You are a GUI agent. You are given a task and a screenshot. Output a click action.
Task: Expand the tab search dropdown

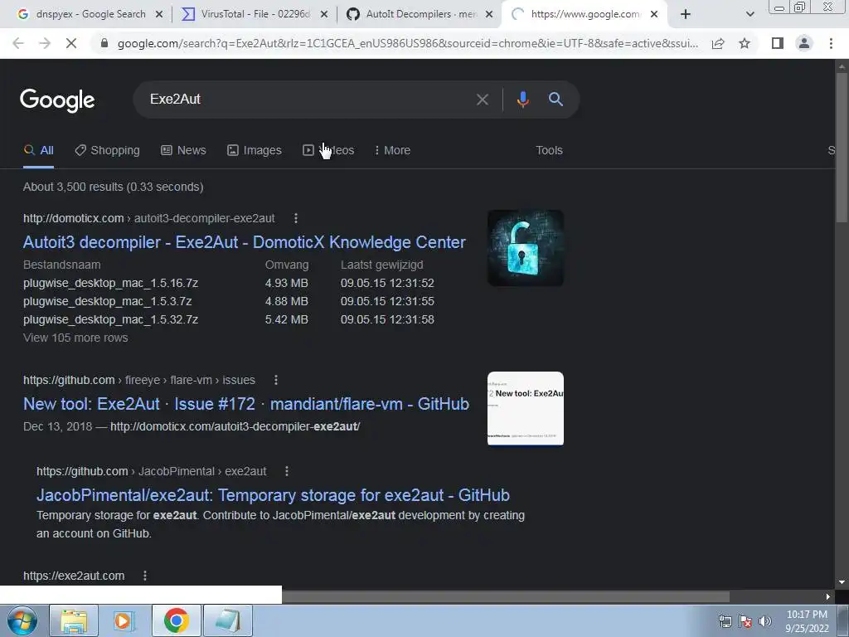(x=750, y=14)
